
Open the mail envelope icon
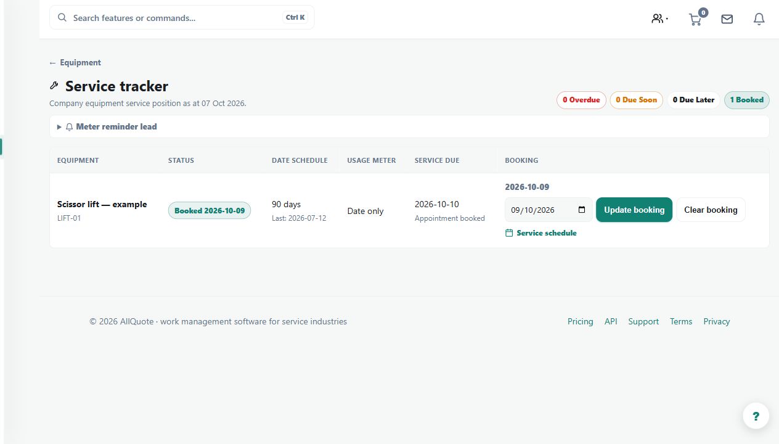tap(727, 19)
